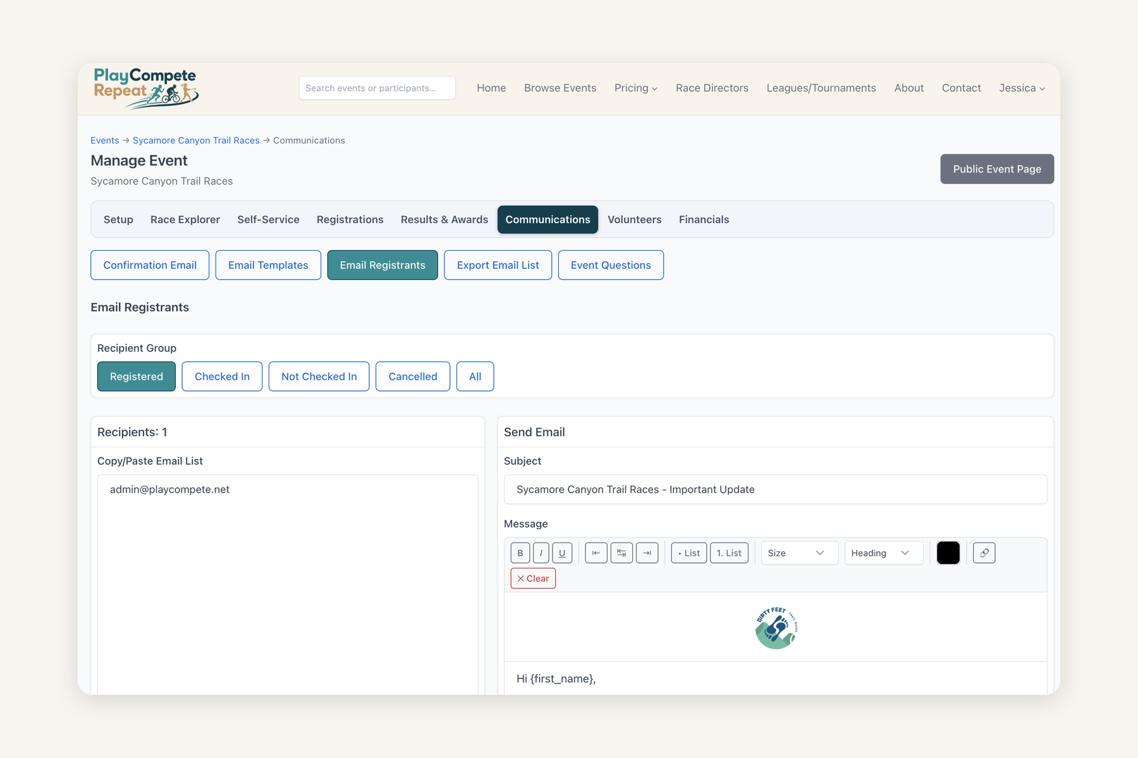Toggle bold formatting in message editor
Image resolution: width=1138 pixels, height=758 pixels.
520,553
